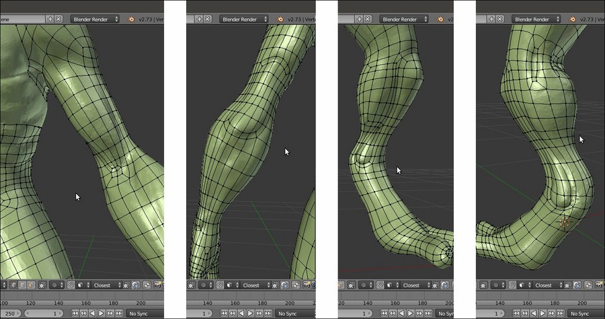Click the automerge vertices icon in fourth panel
The width and height of the screenshot is (605, 319).
coord(588,285)
